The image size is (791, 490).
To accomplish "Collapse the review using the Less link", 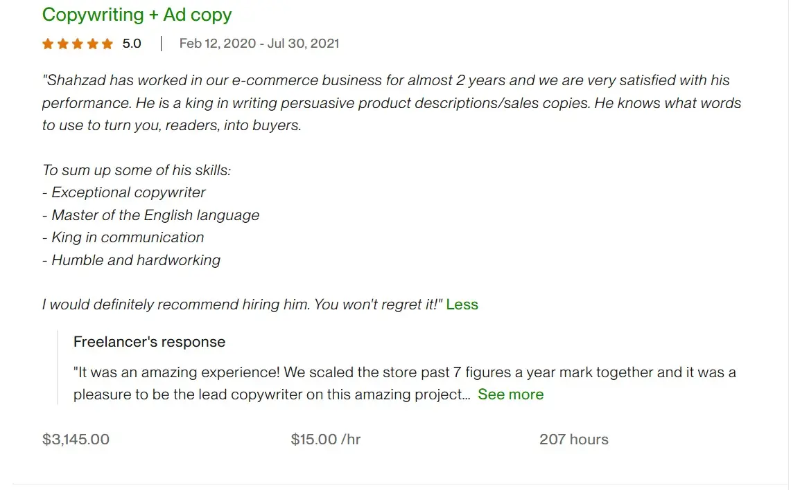I will coord(462,305).
